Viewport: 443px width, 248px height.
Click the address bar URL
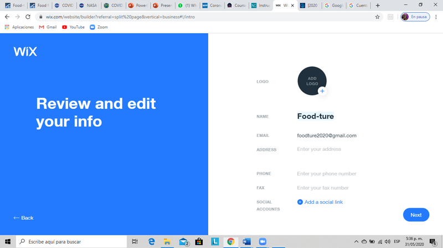[120, 17]
